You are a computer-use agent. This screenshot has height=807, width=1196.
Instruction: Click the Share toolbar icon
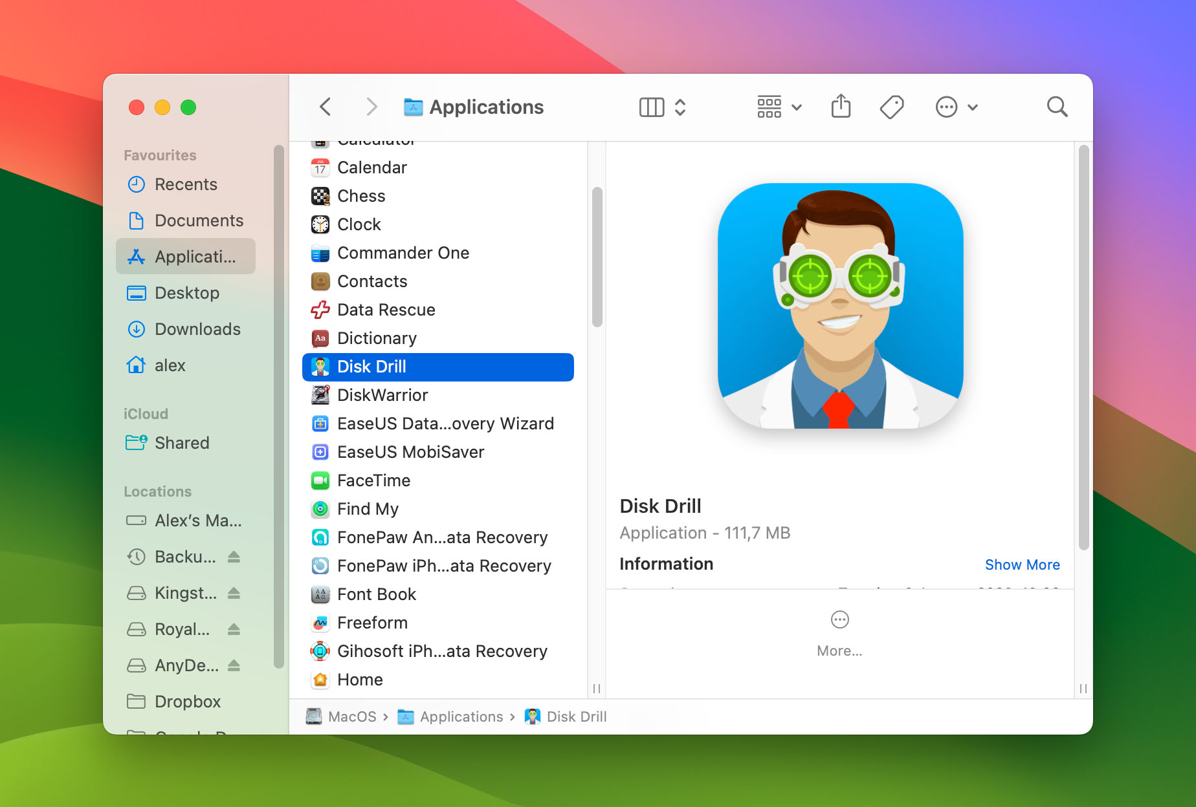[841, 107]
